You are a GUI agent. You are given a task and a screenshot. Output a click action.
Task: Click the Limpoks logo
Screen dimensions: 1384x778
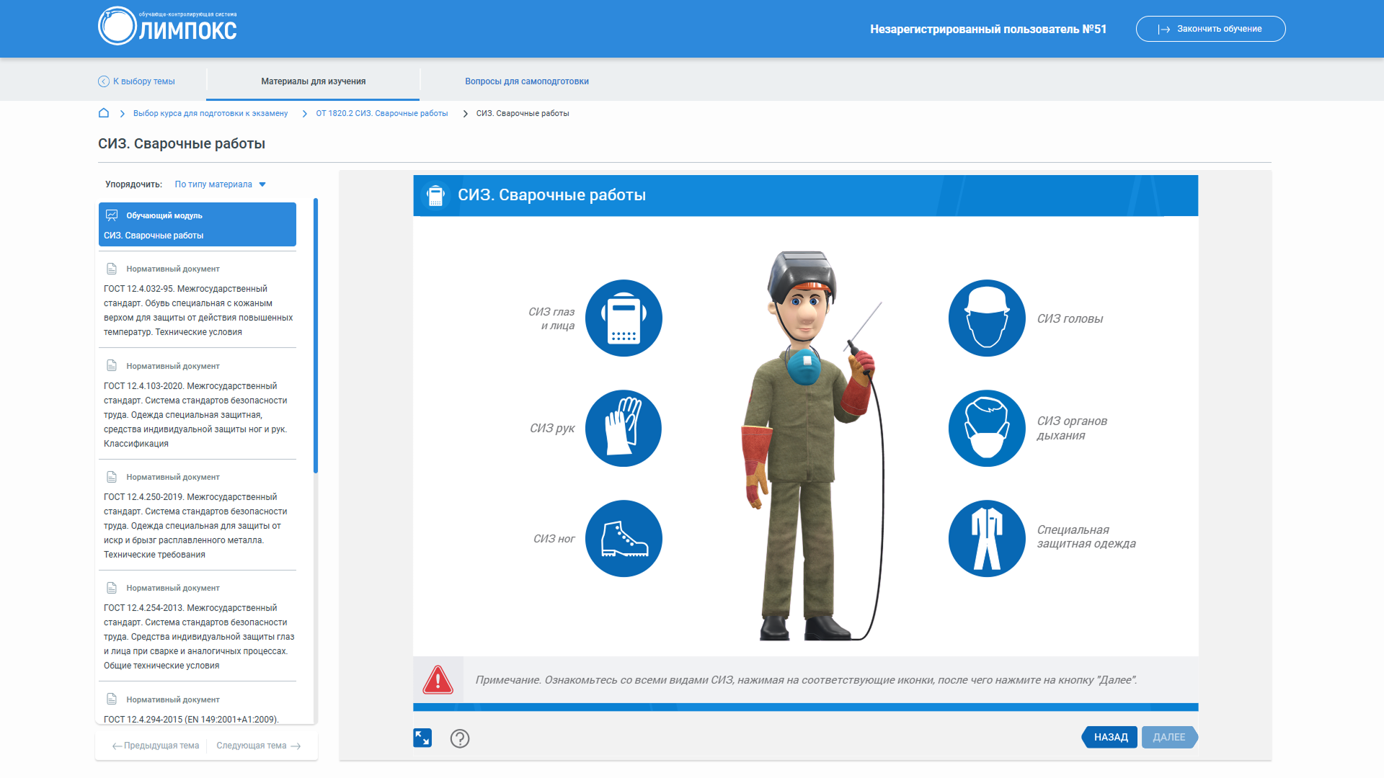point(168,27)
